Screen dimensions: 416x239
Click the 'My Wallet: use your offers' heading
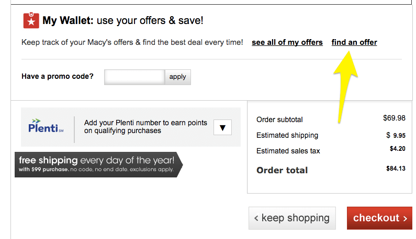click(x=123, y=20)
